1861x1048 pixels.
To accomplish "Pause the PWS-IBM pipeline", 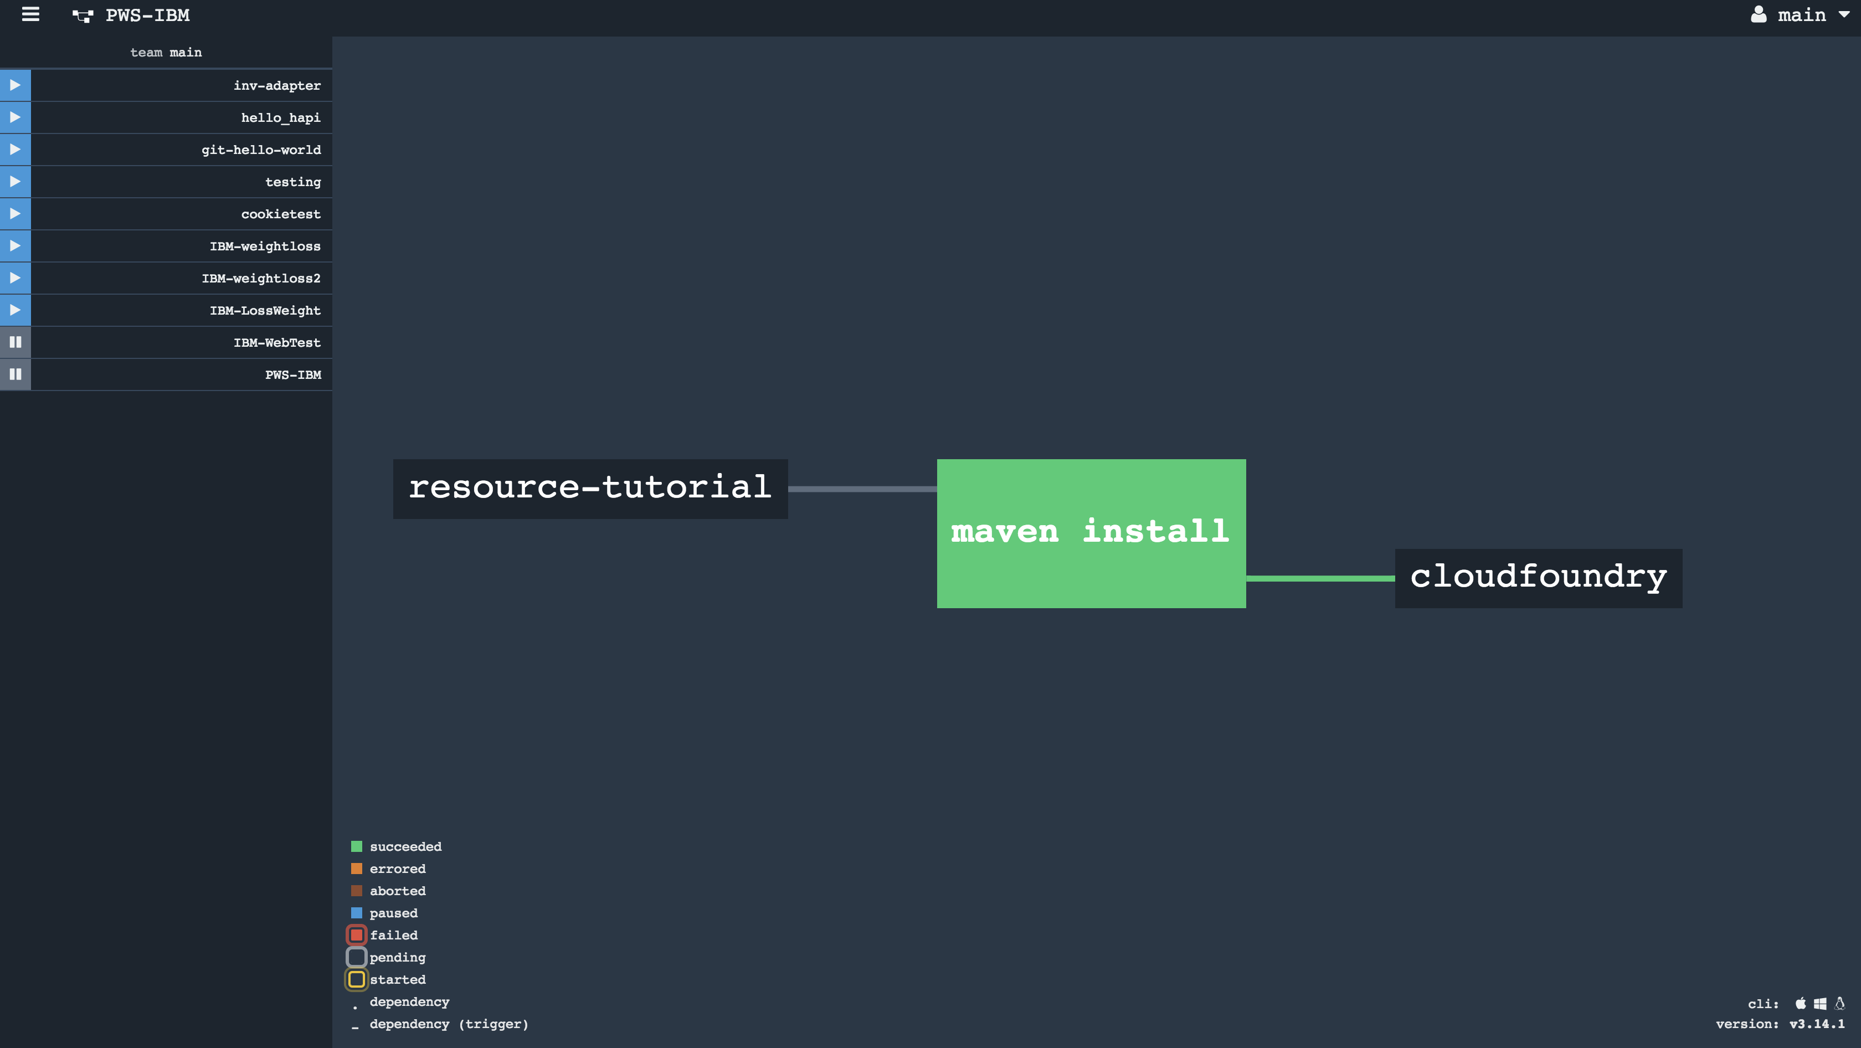I will pyautogui.click(x=15, y=374).
